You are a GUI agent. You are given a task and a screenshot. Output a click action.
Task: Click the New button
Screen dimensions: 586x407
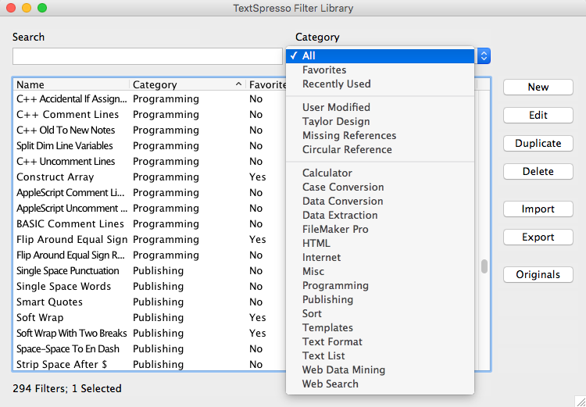(538, 87)
